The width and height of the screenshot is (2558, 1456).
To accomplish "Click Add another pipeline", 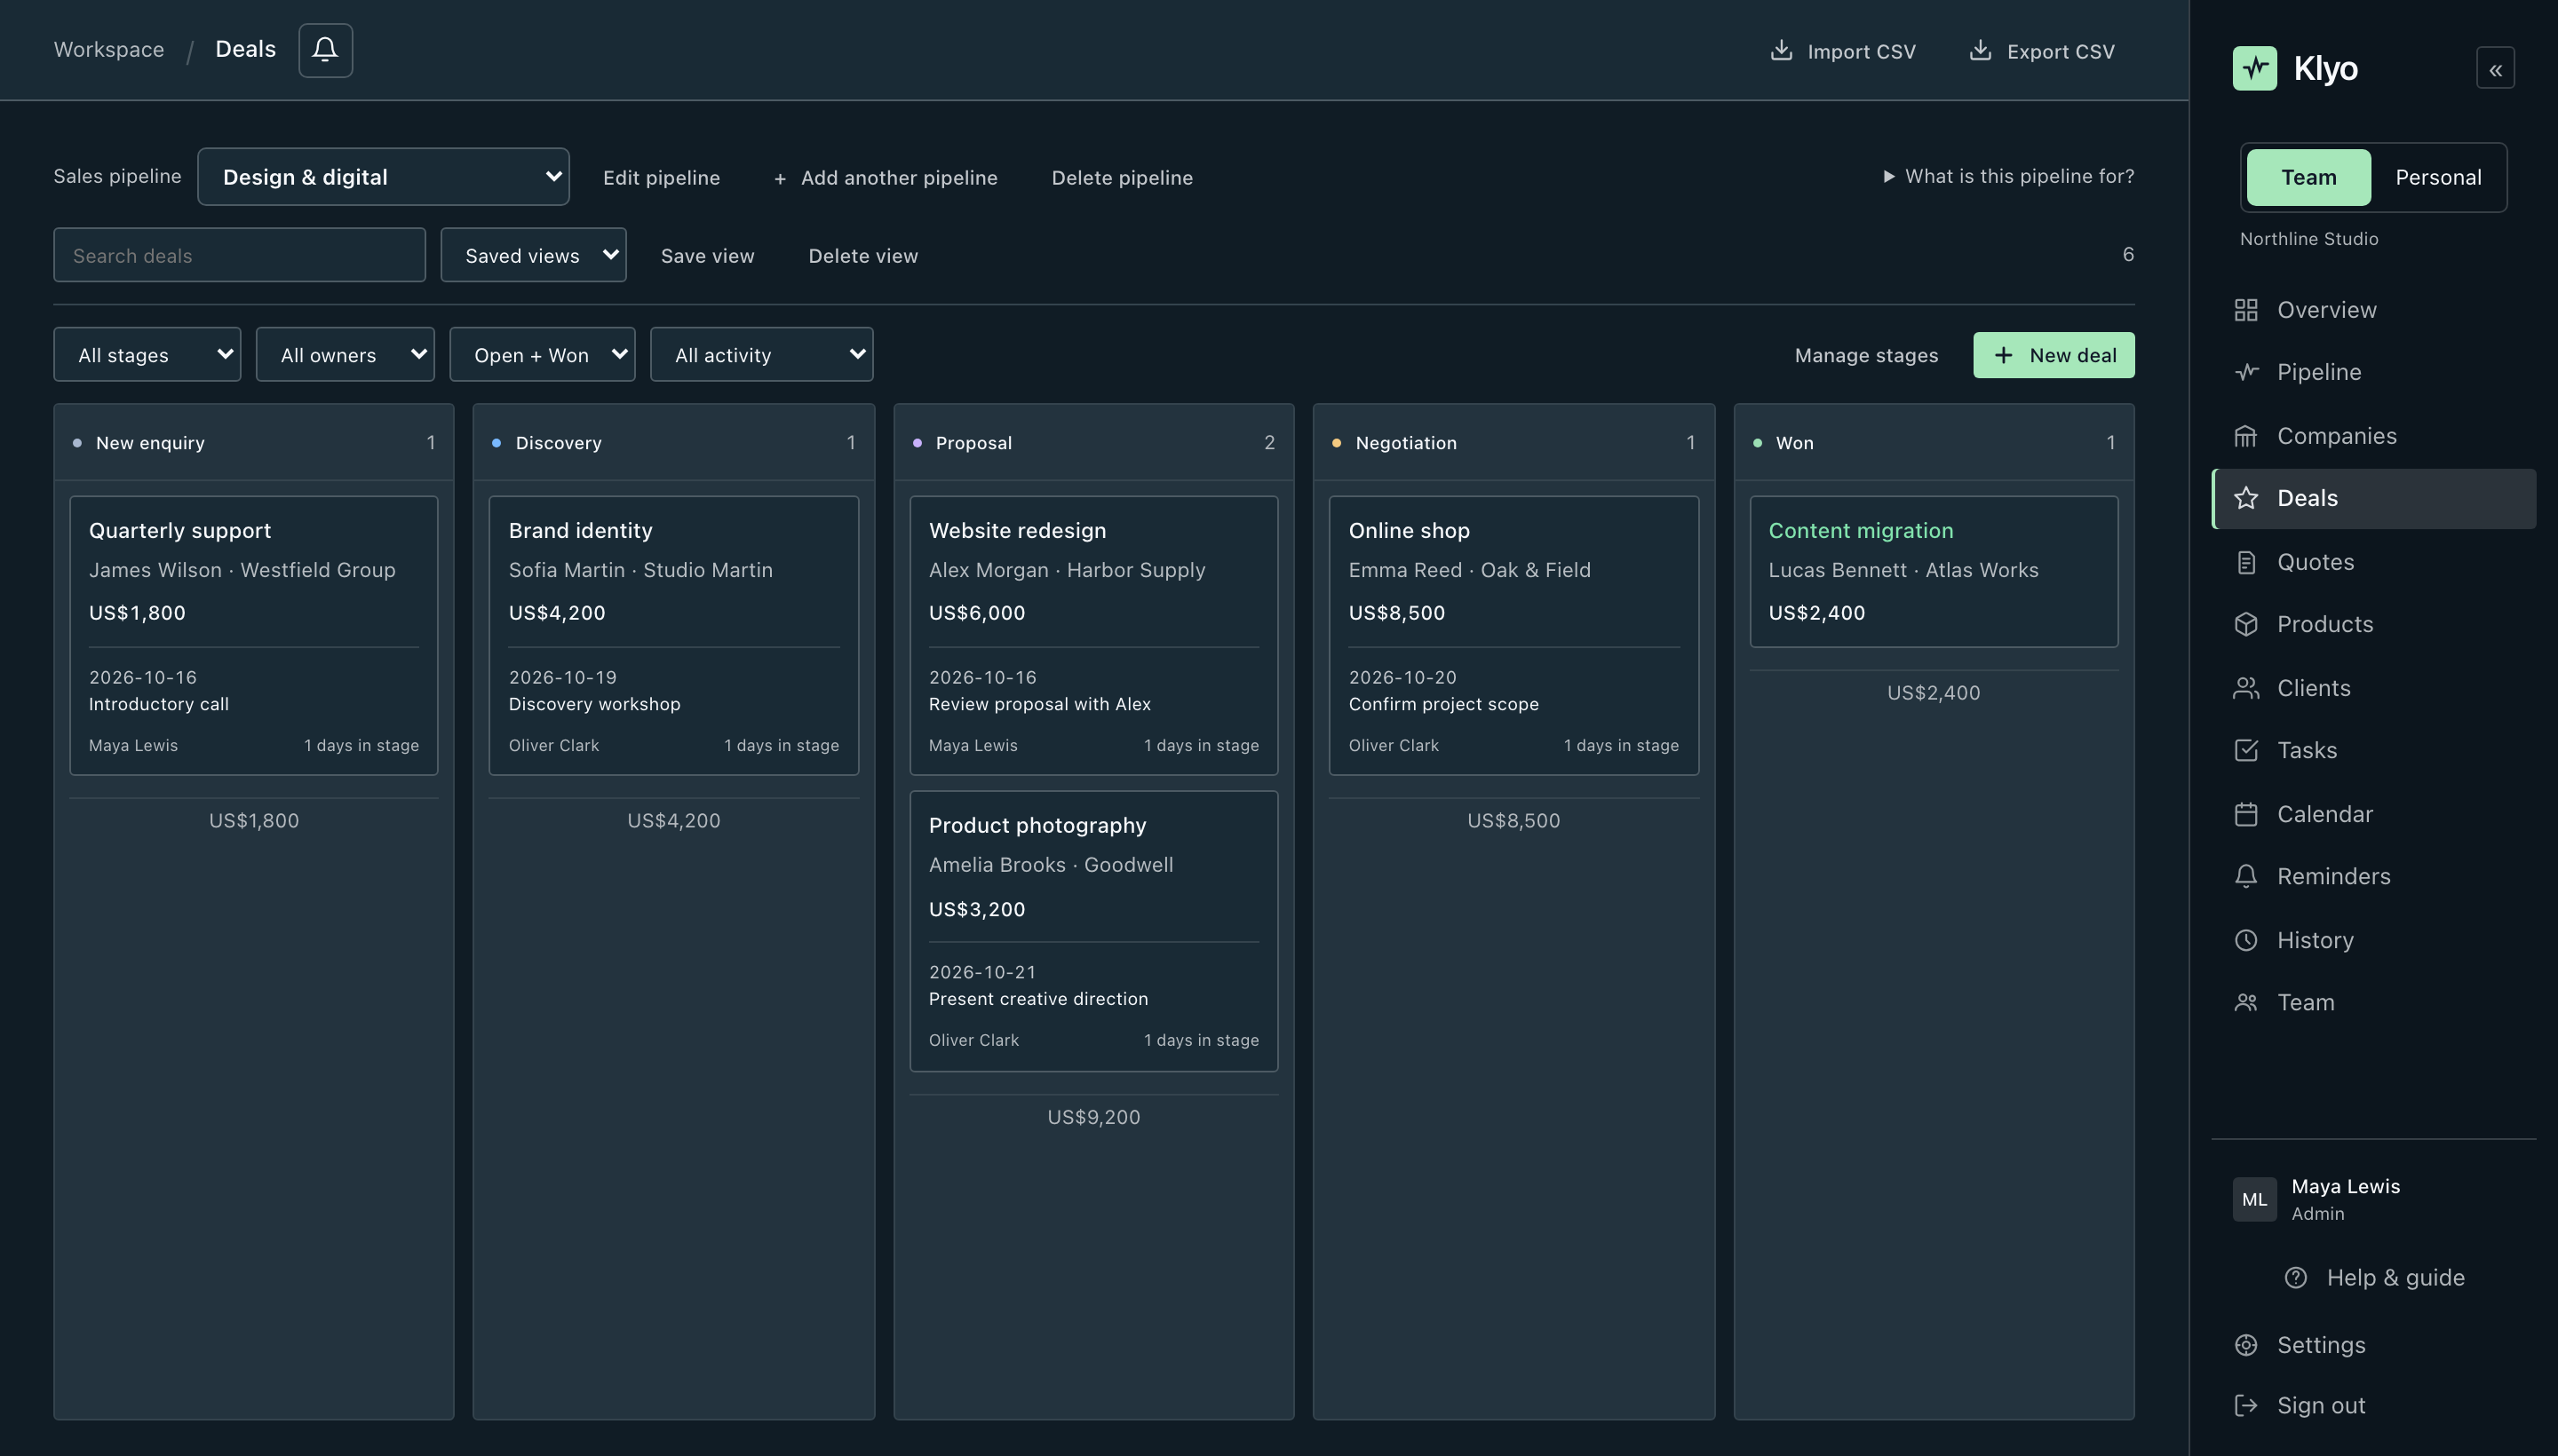I will click(886, 177).
